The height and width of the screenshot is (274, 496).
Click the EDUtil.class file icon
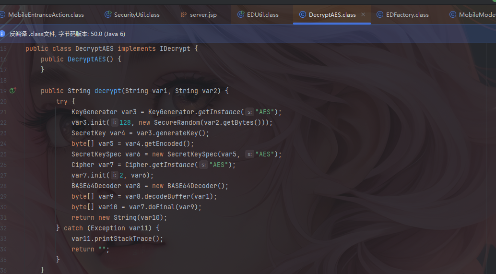point(241,14)
